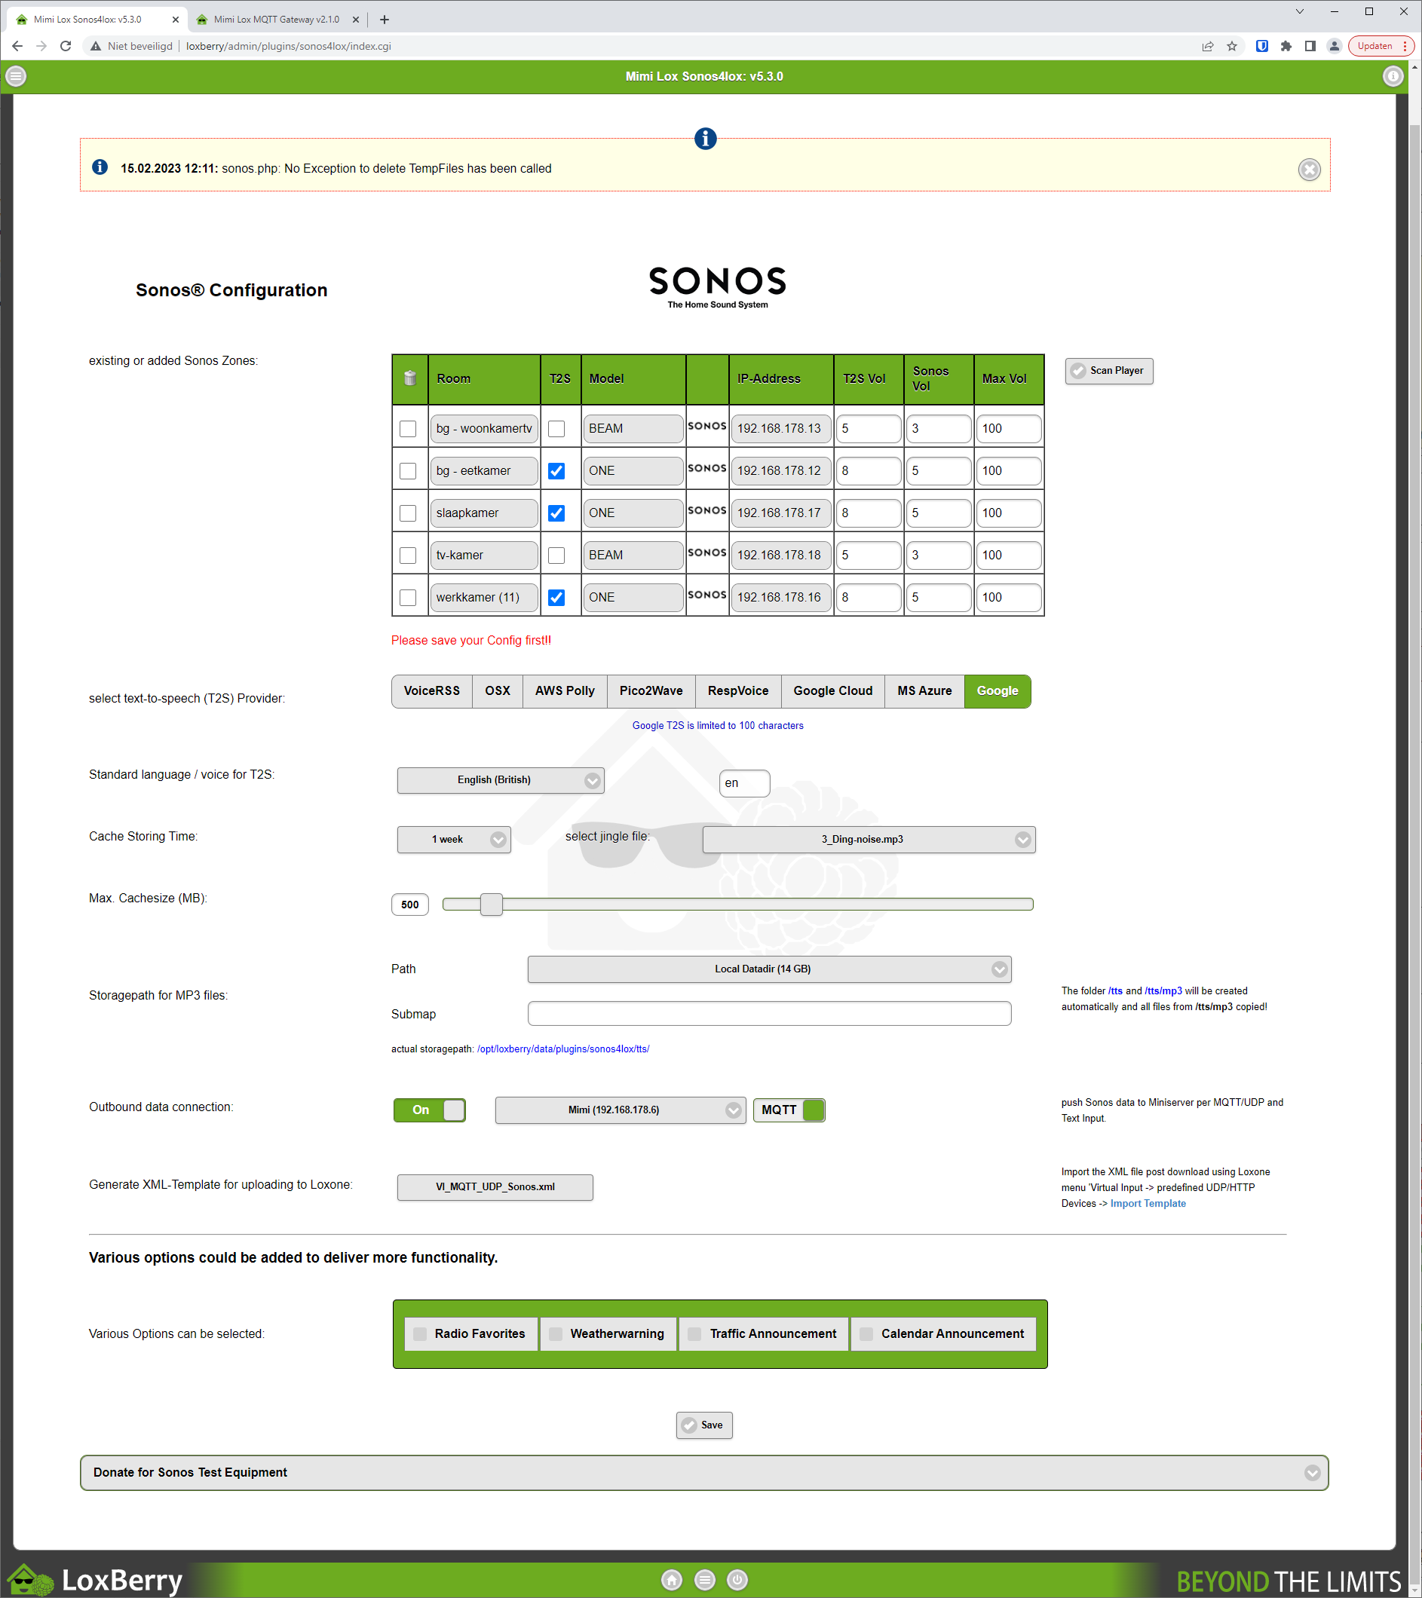Click the trash bin icon in the table header

pyautogui.click(x=410, y=378)
